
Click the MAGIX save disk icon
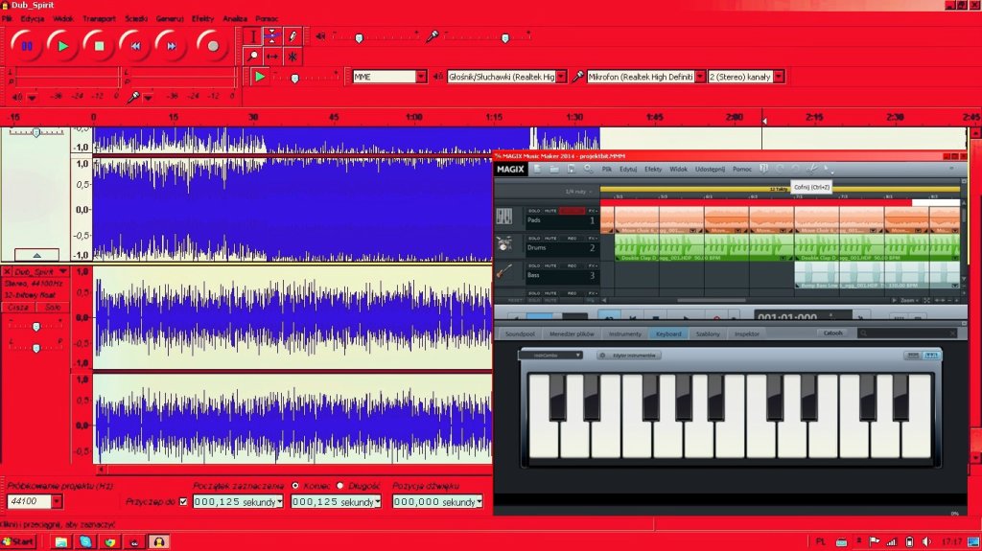pyautogui.click(x=572, y=169)
